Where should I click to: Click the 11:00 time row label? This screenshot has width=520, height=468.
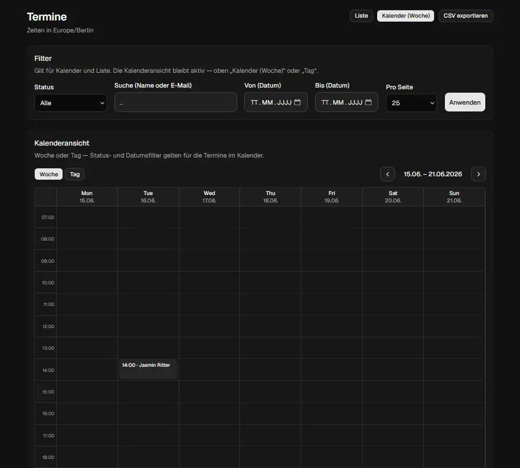click(49, 304)
